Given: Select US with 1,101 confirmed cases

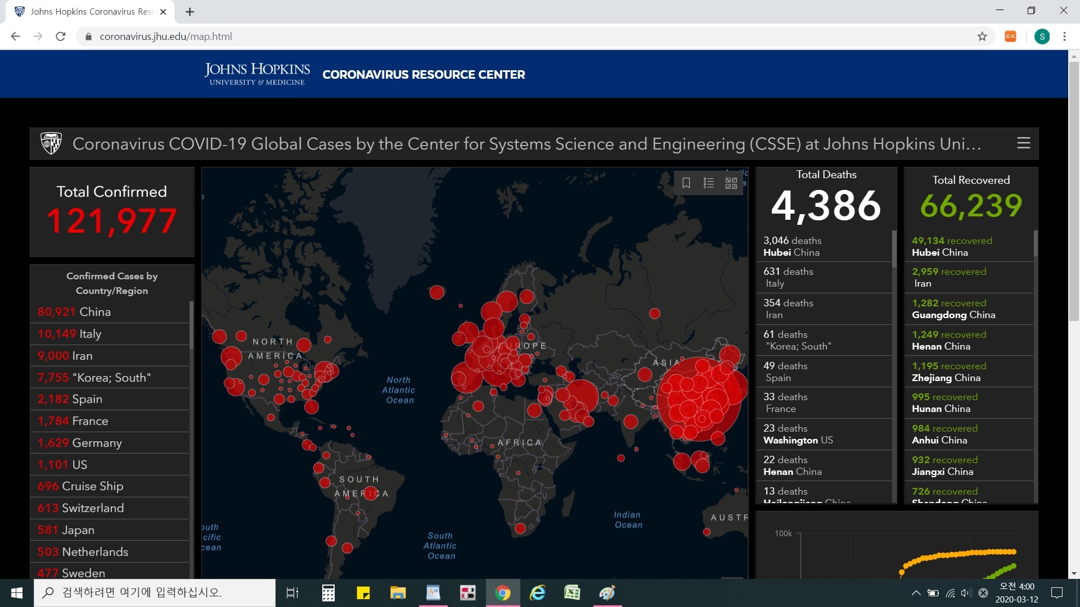Looking at the screenshot, I should [x=110, y=465].
